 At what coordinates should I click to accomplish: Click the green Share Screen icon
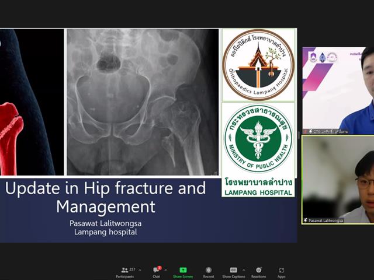[x=183, y=270]
